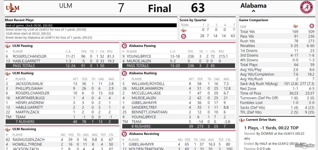Click the ULM logo beside ULM Receiving
This screenshot has width=318, height=150.
coord(8,129)
